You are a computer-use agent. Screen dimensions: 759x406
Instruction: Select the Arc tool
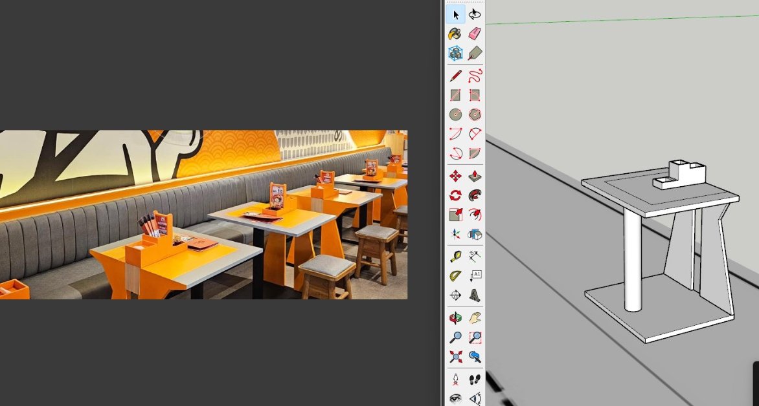click(455, 134)
